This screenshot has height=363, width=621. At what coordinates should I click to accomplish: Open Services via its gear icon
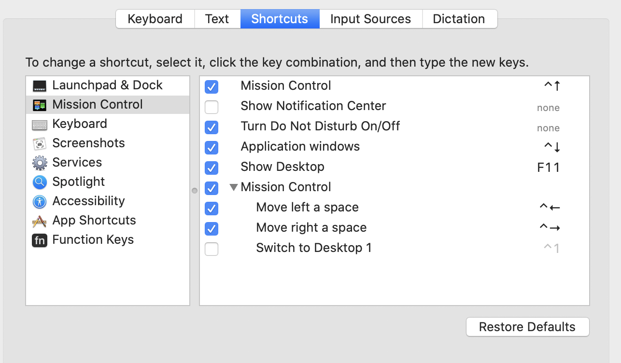(40, 163)
